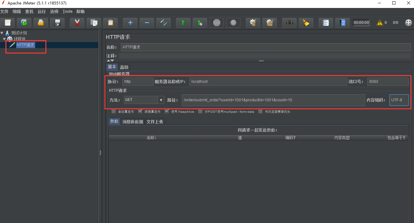Switch to the 高级 tab
Image resolution: width=414 pixels, height=223 pixels.
124,67
